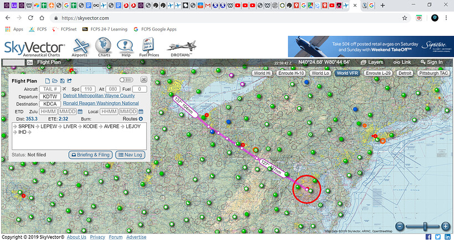Click the Destination KDCA field
Screen dimensions: 454x240
[x=50, y=104]
